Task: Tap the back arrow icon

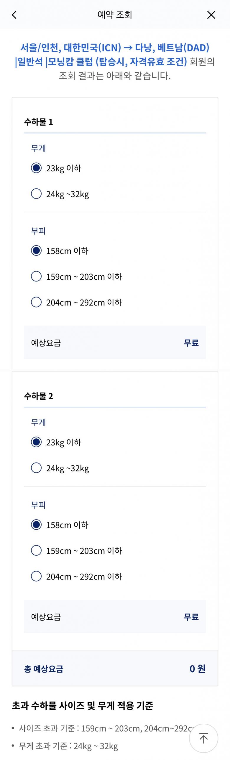Action: click(14, 15)
